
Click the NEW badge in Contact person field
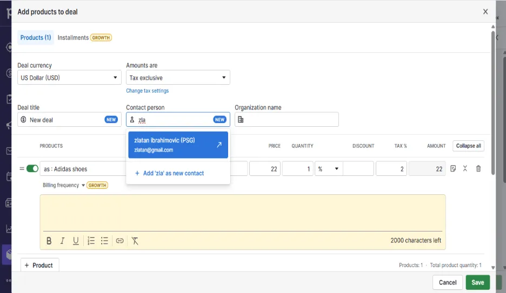(x=220, y=119)
